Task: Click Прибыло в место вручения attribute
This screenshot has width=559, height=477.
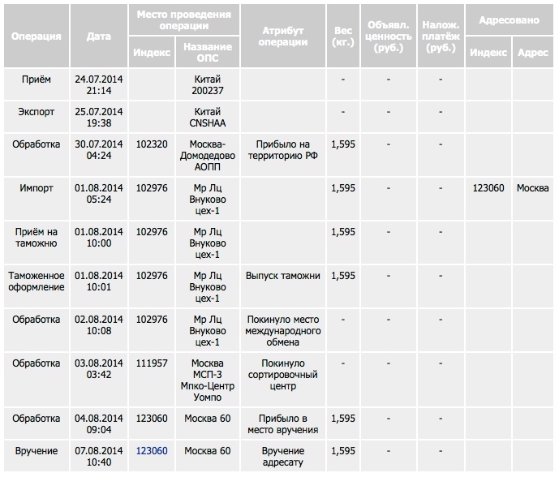Action: click(x=283, y=423)
